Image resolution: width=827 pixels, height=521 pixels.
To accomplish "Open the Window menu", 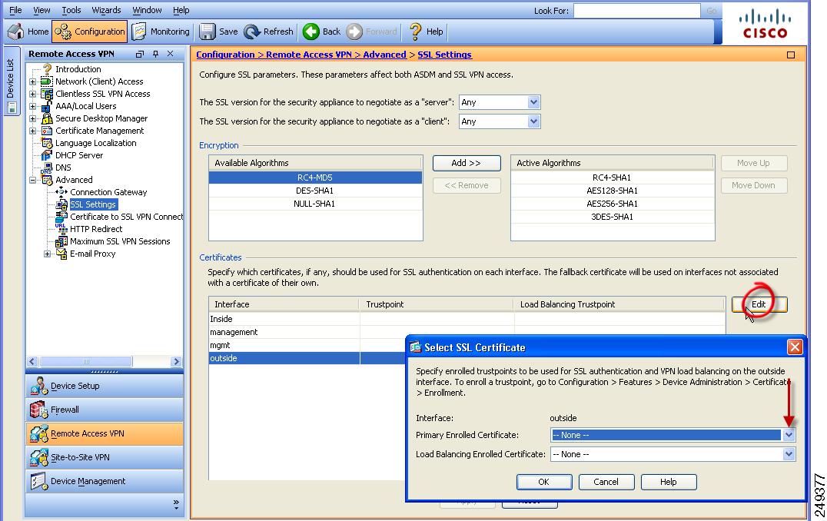I will (x=147, y=10).
